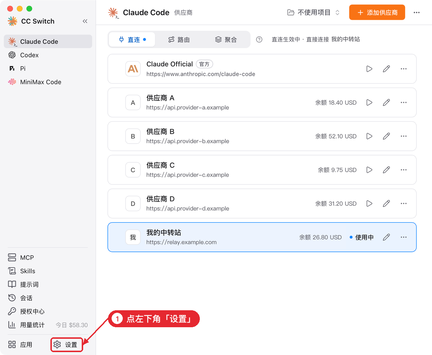
Task: Click the https://relay.example.com URL
Action: click(181, 242)
